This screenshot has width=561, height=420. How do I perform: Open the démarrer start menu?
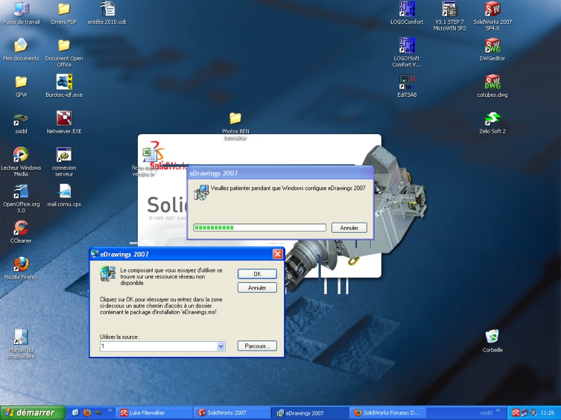[33, 413]
